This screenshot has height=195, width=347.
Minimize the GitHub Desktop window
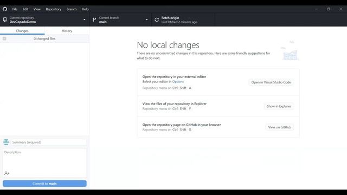(317, 9)
